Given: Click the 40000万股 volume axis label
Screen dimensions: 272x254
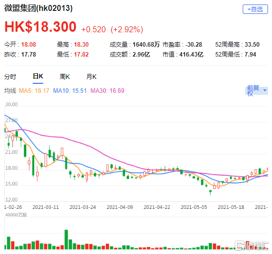Looking at the screenshot, I should (x=16, y=215).
